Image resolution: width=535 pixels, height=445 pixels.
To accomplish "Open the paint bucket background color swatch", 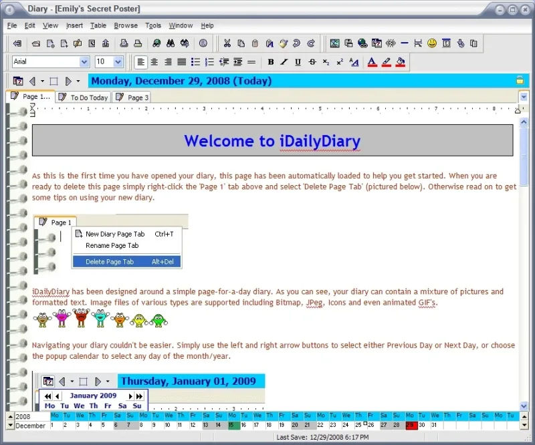I will tap(400, 62).
